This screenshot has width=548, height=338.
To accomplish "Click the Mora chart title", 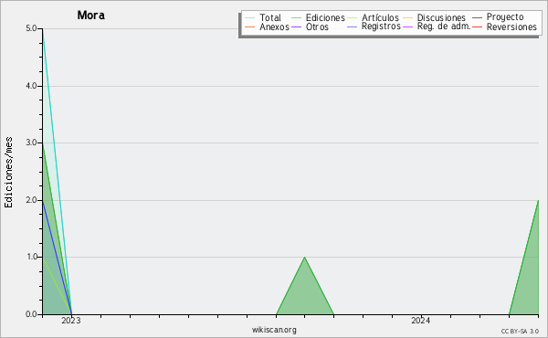I will [x=90, y=15].
